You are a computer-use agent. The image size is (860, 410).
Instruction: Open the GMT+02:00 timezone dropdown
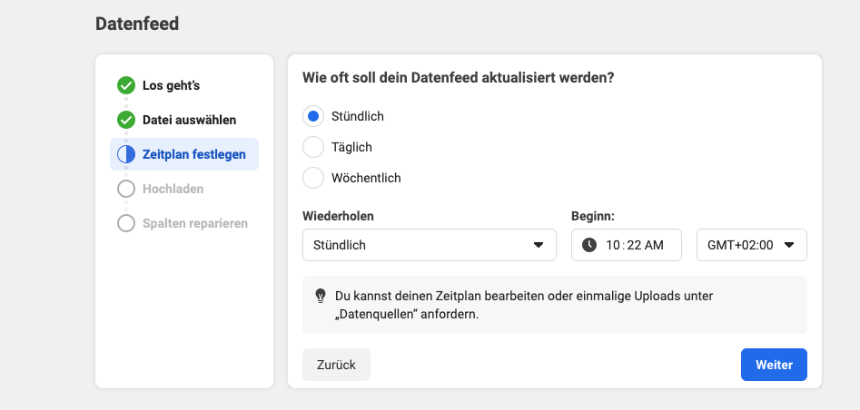click(751, 245)
